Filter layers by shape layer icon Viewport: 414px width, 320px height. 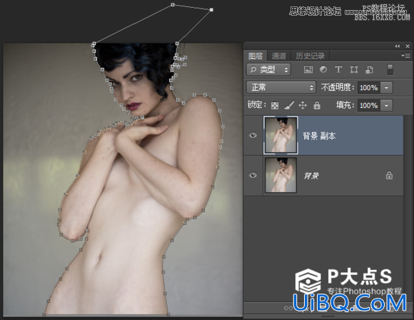(354, 69)
